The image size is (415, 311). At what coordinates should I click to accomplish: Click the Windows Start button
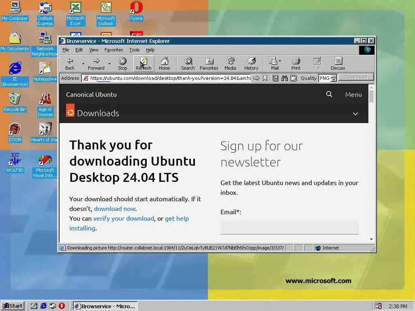(x=13, y=306)
